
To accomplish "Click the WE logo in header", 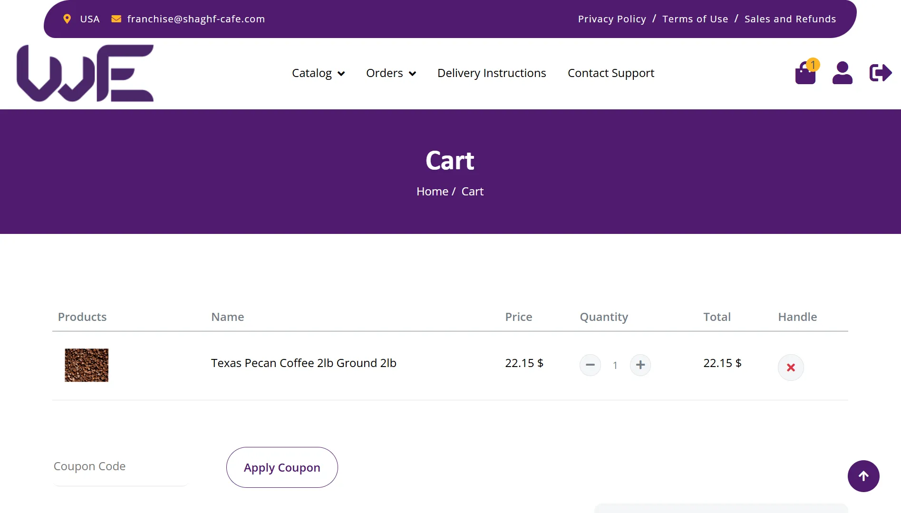I will (85, 73).
